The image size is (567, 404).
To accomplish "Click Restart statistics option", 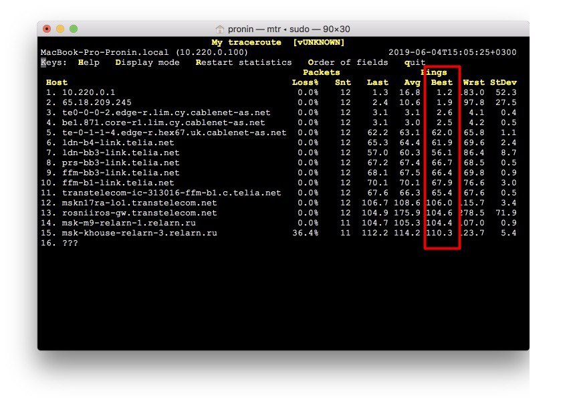I will pyautogui.click(x=243, y=62).
